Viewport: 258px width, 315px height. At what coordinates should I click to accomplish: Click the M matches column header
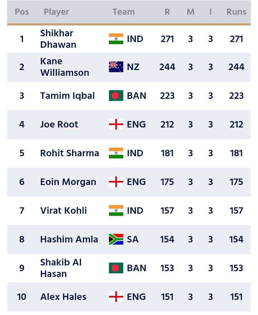(x=190, y=11)
